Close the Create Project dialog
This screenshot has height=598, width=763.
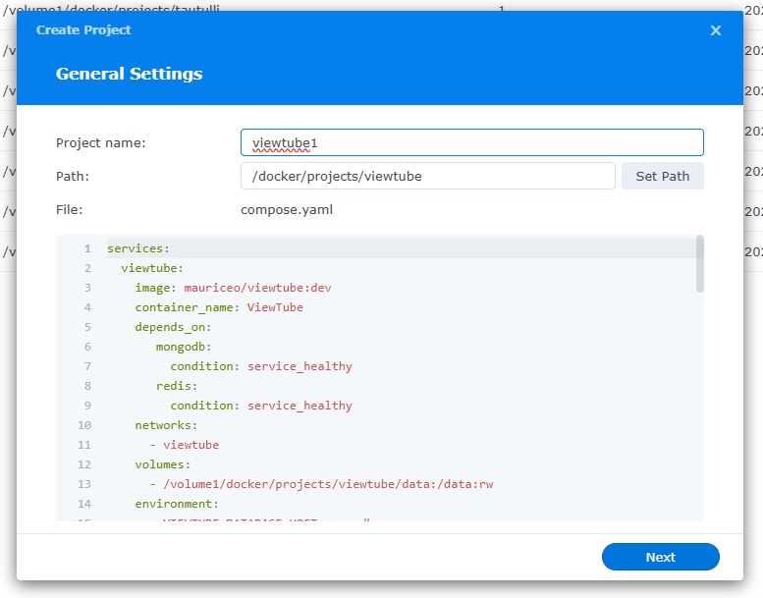[715, 30]
